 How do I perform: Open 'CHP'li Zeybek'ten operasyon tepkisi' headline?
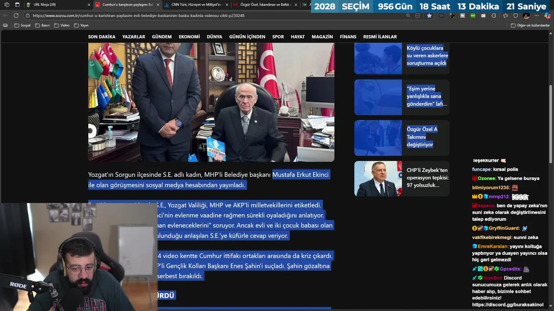point(427,178)
